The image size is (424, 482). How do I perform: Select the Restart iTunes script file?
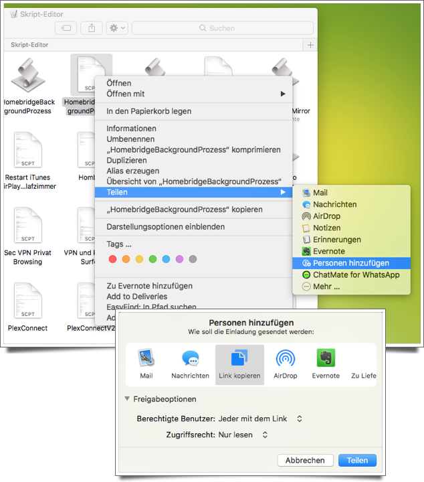pyautogui.click(x=27, y=151)
